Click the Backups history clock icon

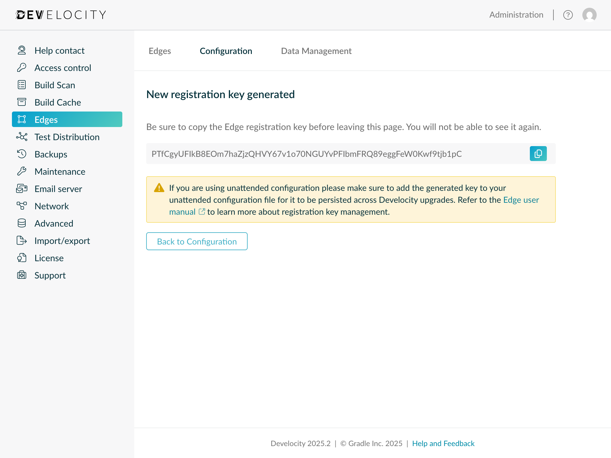coord(21,154)
